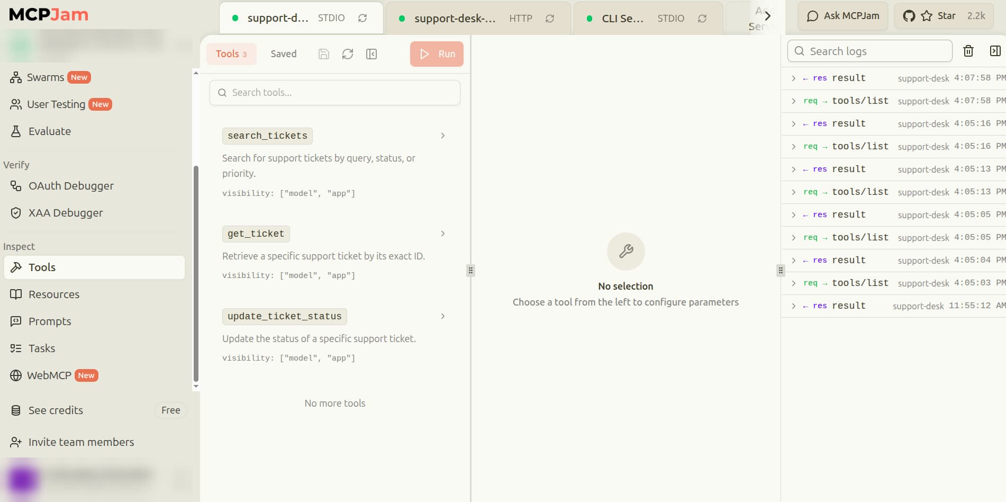Focus the Search logs field

pos(870,51)
